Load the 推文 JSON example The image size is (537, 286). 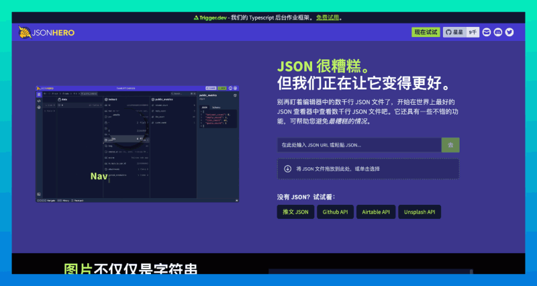295,212
